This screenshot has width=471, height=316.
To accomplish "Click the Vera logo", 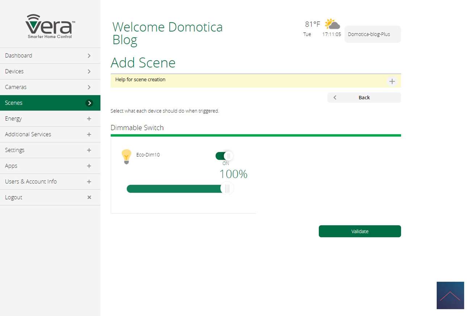I will 50,26.
